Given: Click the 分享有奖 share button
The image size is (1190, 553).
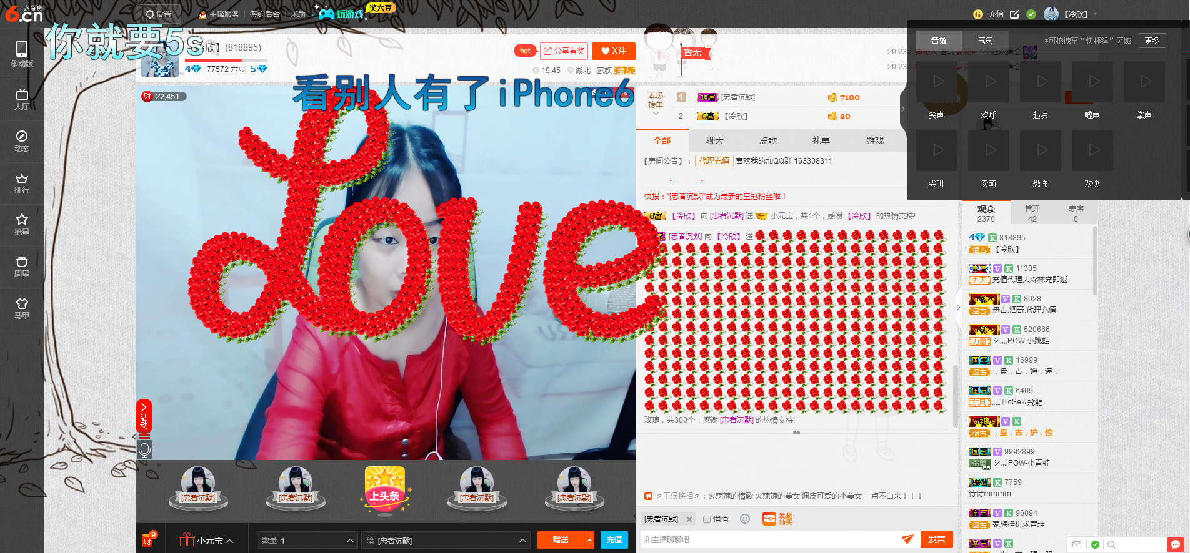Looking at the screenshot, I should point(564,51).
